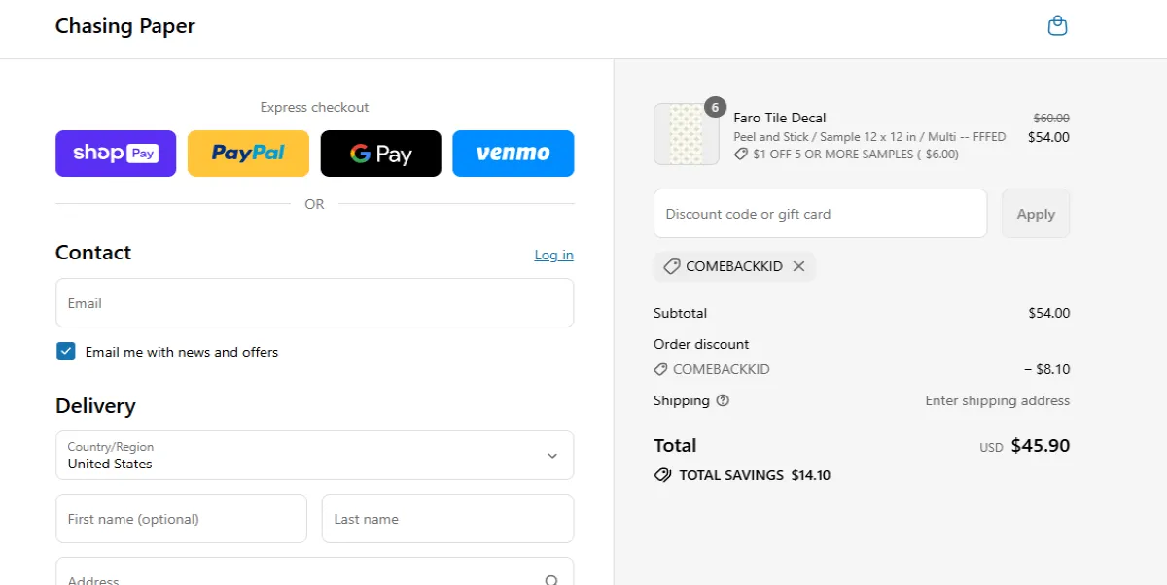
Task: Open the Log in link
Action: click(x=553, y=255)
